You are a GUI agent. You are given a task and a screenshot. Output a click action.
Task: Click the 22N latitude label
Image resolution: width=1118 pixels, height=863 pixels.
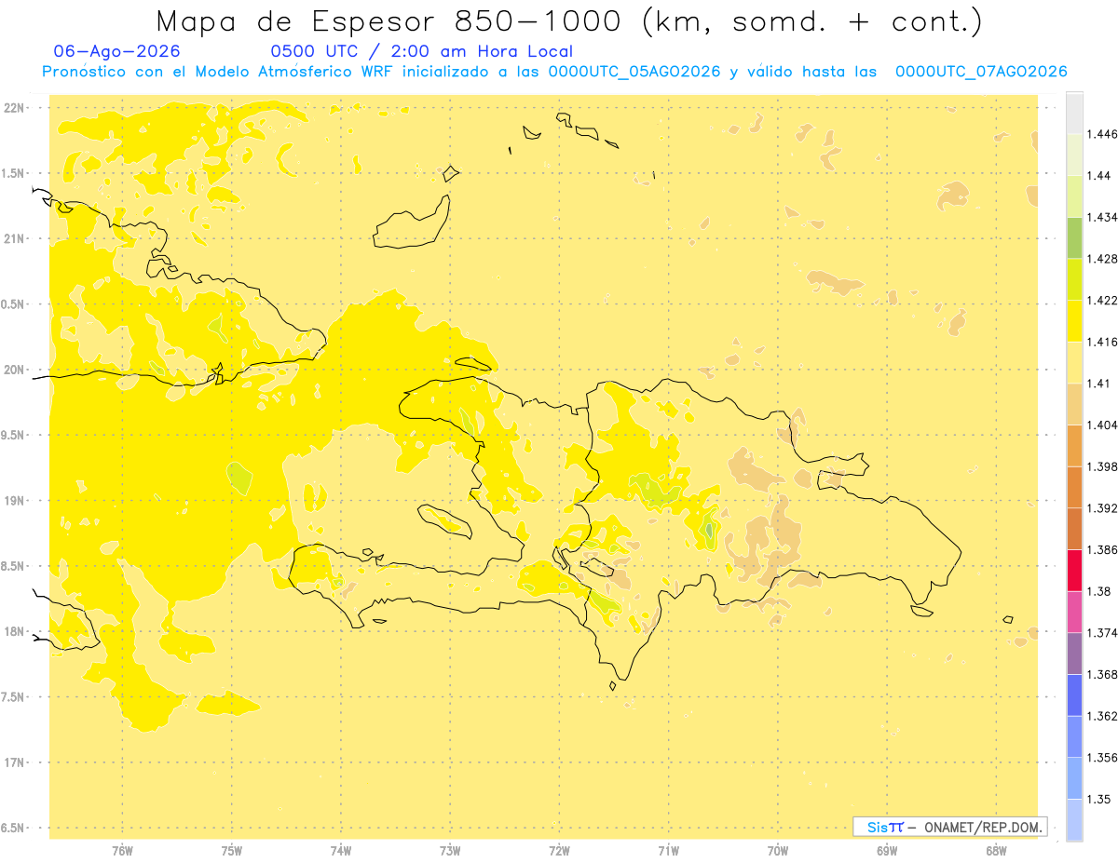click(15, 107)
